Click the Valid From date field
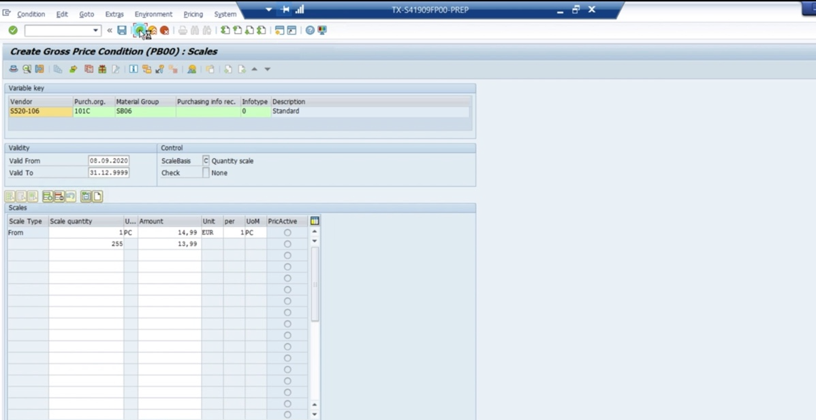The image size is (816, 420). 109,161
